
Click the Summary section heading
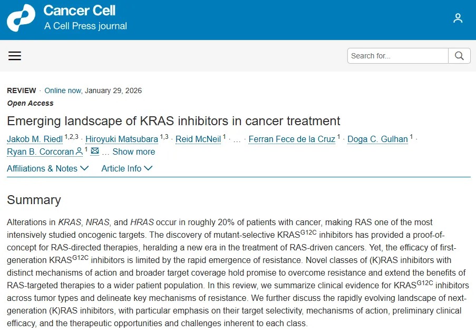[x=34, y=200]
